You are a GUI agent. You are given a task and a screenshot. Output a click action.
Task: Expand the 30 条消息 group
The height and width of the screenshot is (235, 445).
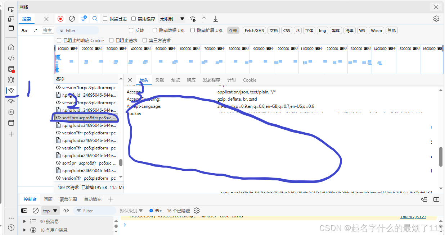[x=24, y=221]
